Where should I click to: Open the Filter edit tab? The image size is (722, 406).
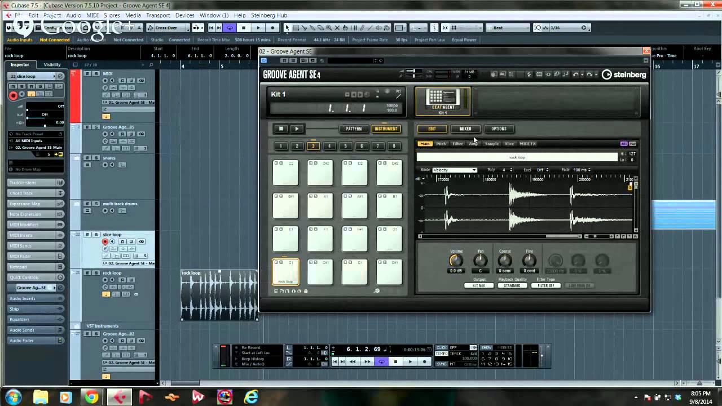coord(458,144)
